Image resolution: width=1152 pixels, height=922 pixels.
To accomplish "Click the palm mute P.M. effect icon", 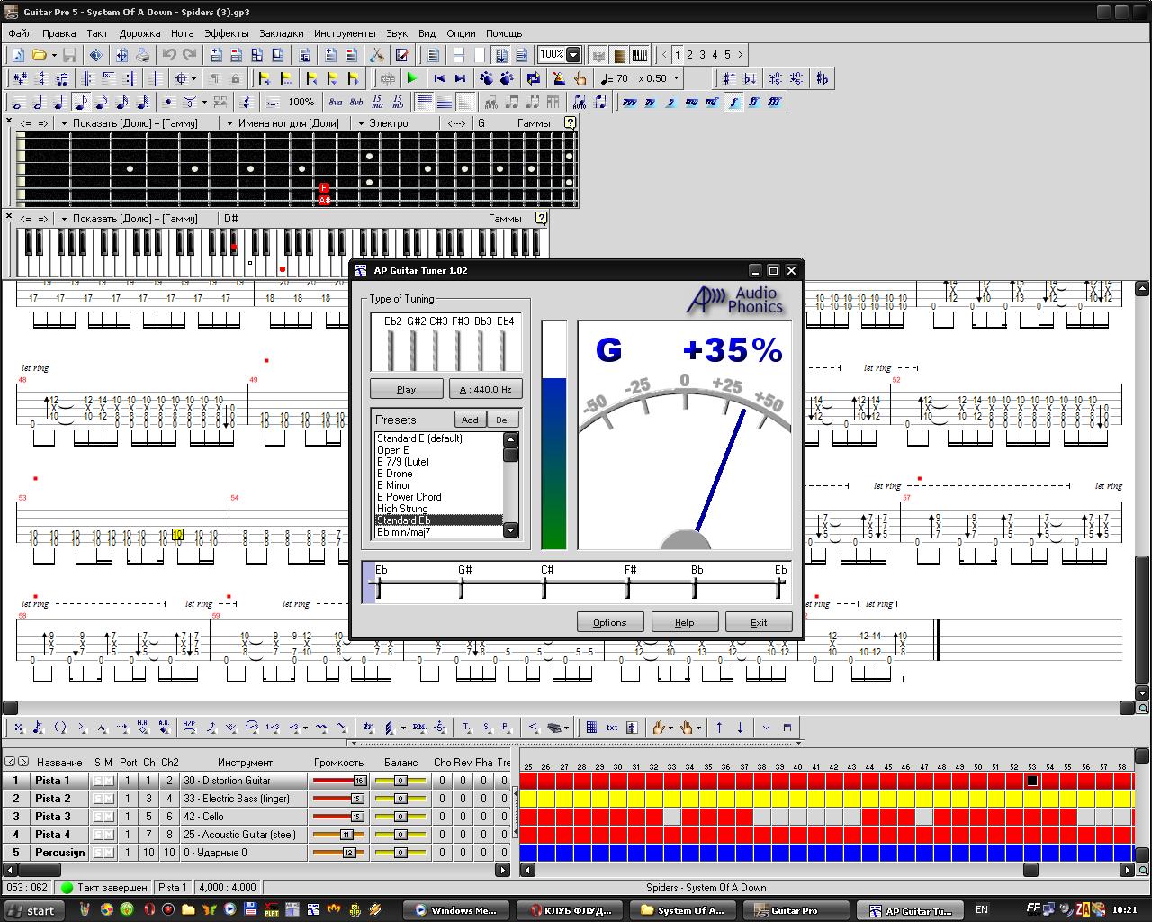I will (x=419, y=728).
